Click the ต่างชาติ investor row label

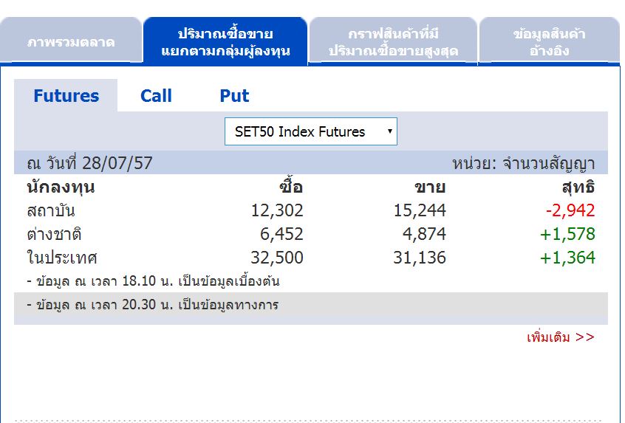(54, 235)
